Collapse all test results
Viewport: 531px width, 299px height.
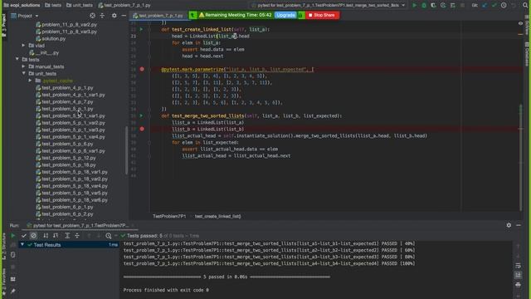coord(77,236)
